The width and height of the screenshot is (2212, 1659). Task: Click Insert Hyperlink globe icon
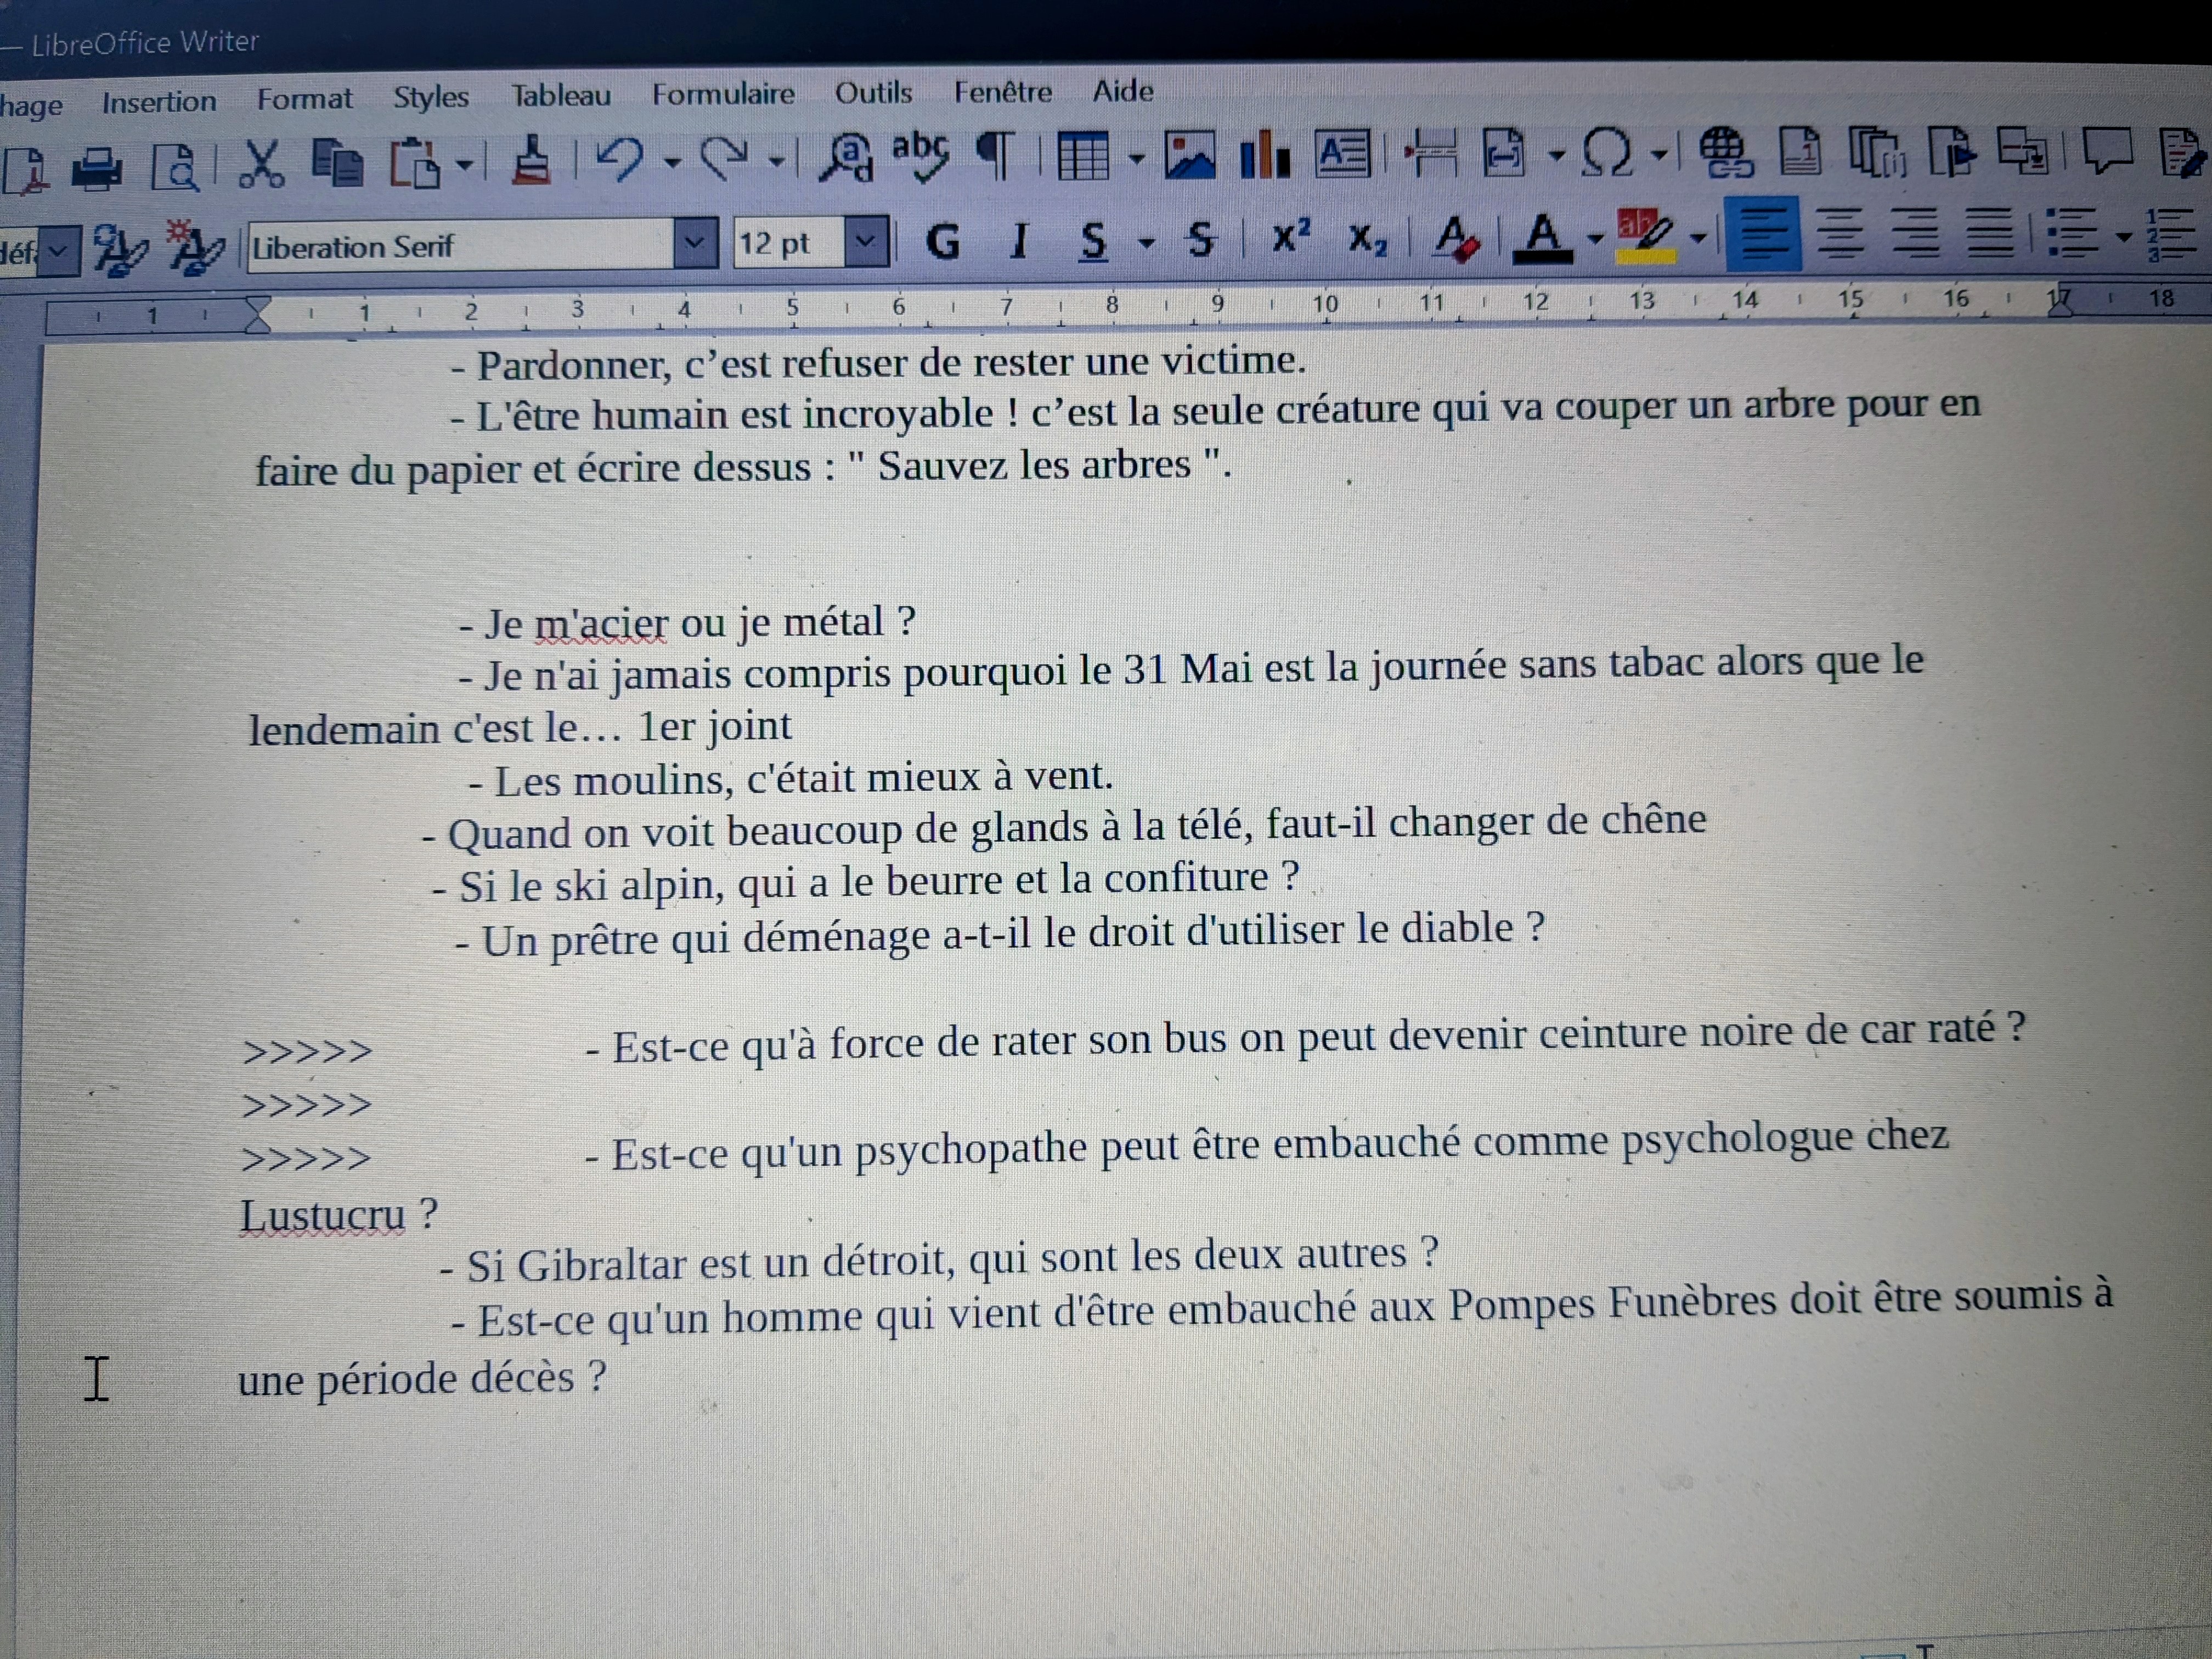(1727, 152)
